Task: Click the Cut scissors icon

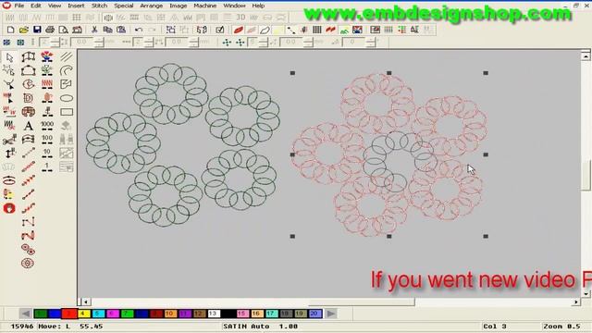Action: [x=94, y=30]
